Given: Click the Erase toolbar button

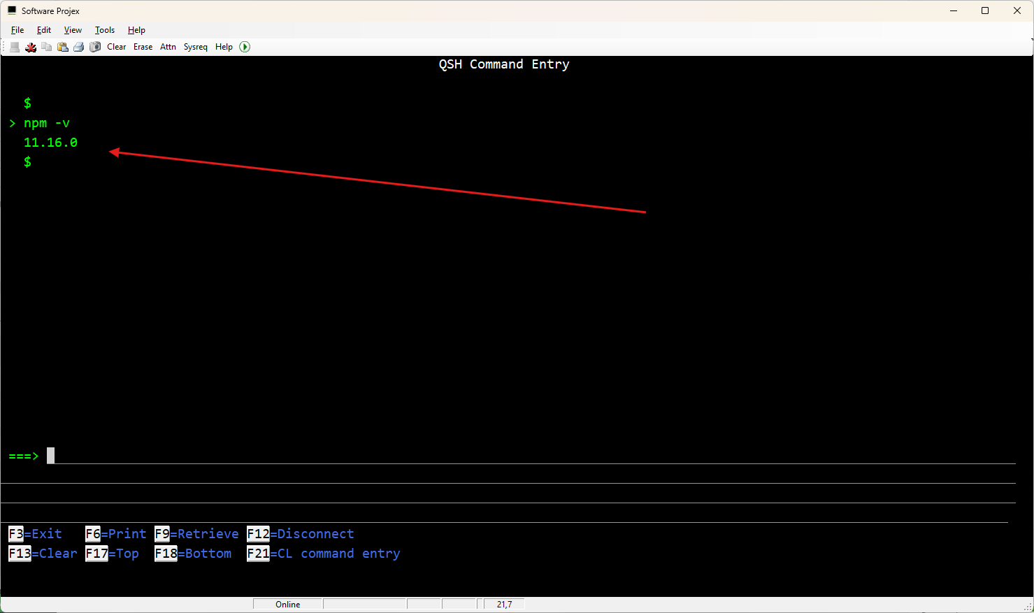Looking at the screenshot, I should 143,47.
